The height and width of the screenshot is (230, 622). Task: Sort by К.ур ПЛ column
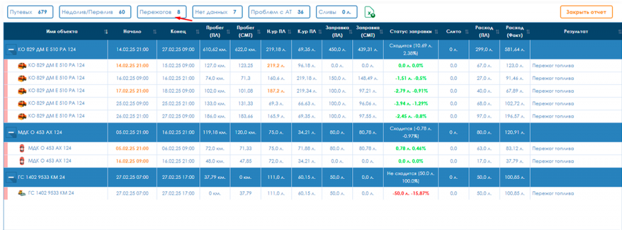coord(319,32)
